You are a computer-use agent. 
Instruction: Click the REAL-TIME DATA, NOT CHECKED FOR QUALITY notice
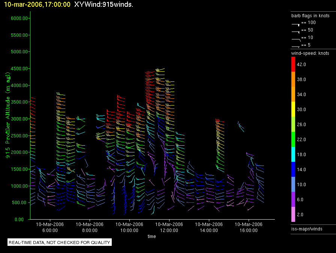point(60,242)
